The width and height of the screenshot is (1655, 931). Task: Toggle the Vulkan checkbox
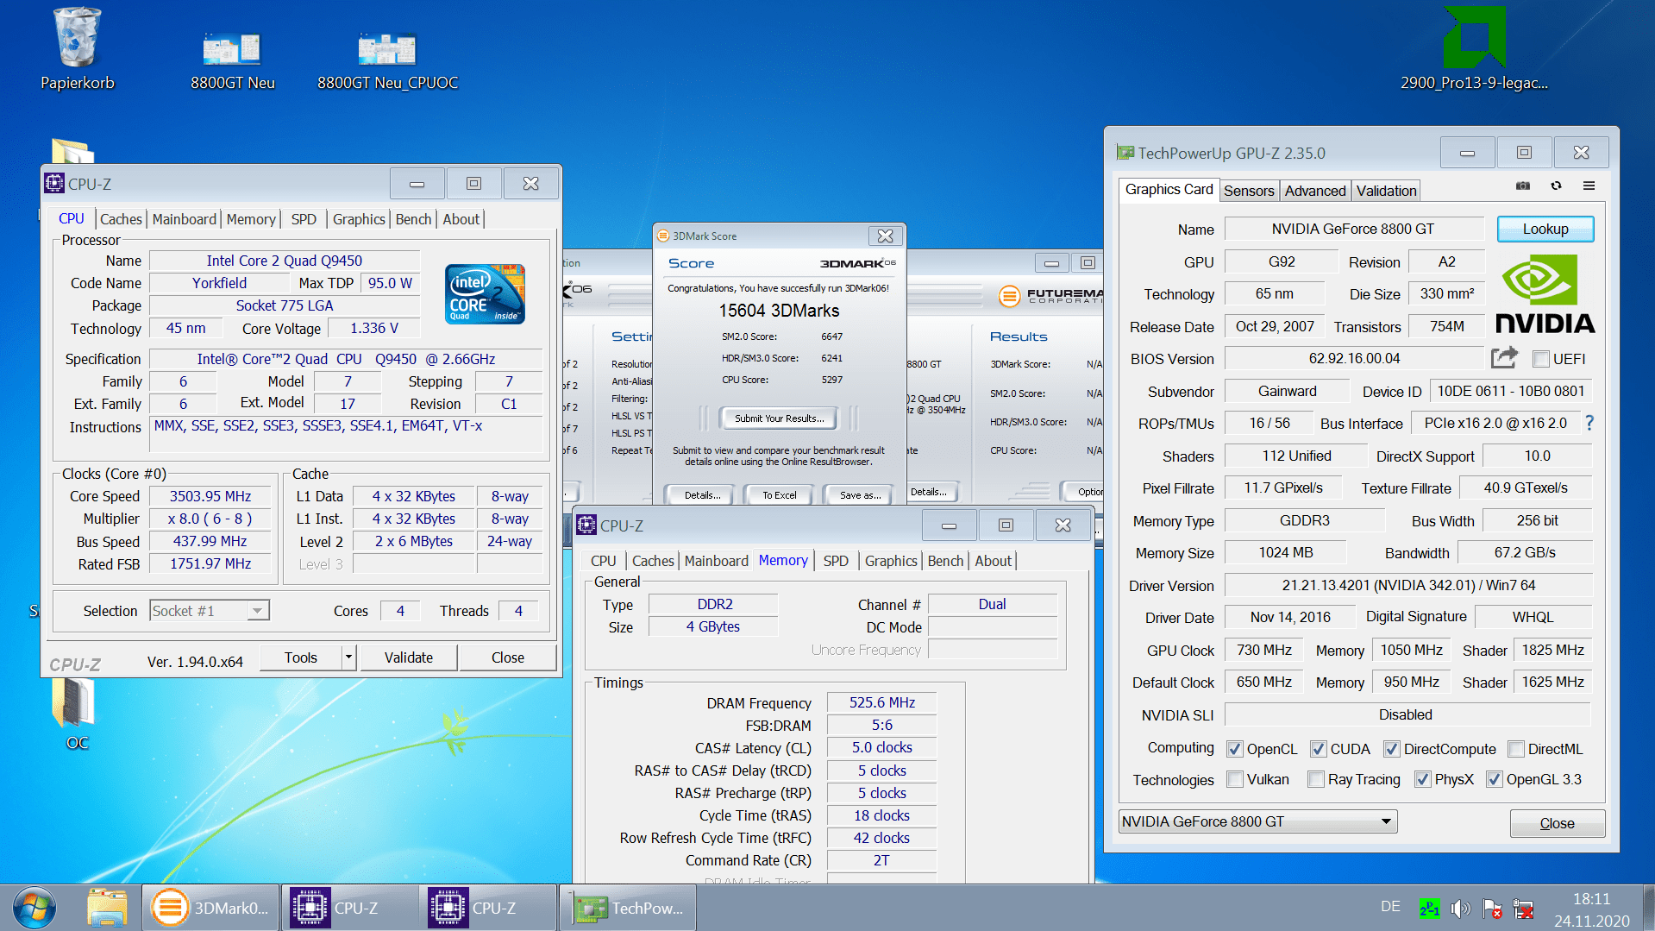1235,779
